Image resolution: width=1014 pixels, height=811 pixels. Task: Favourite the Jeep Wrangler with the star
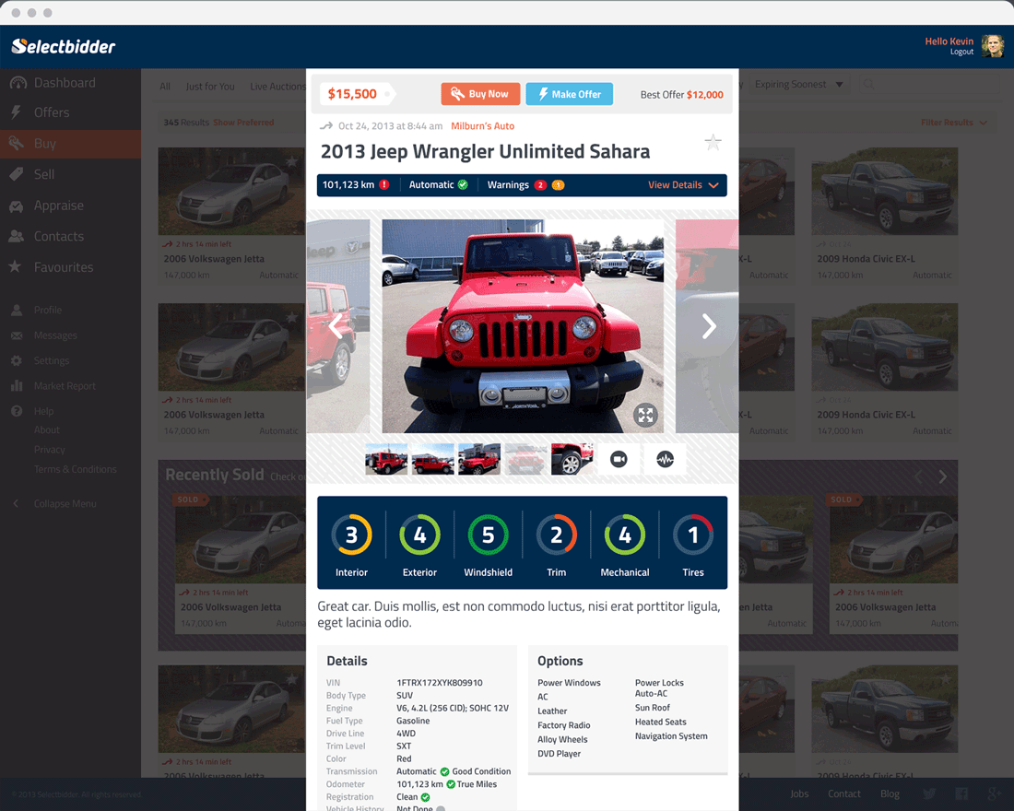pyautogui.click(x=713, y=142)
